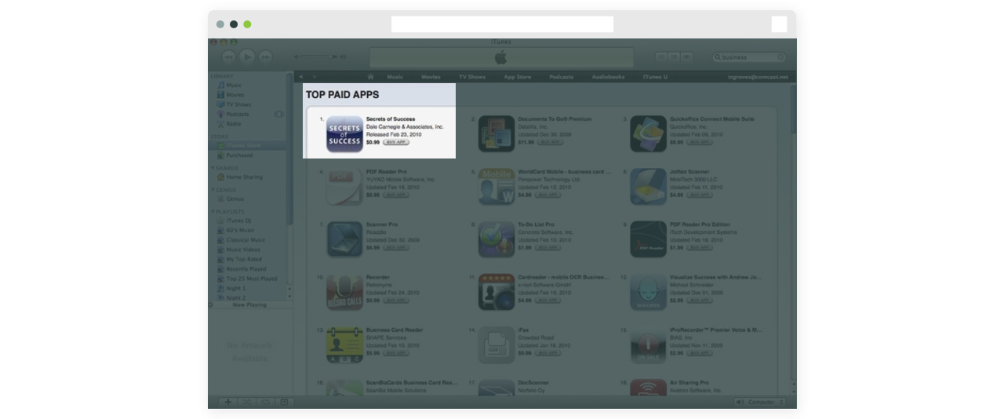Open the Business Card Reader app icon

pos(344,344)
